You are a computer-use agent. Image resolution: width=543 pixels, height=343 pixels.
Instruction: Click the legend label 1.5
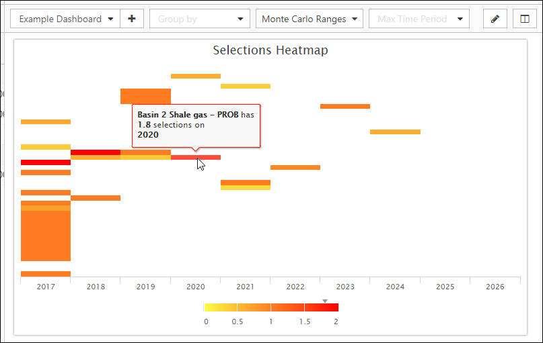pyautogui.click(x=305, y=322)
